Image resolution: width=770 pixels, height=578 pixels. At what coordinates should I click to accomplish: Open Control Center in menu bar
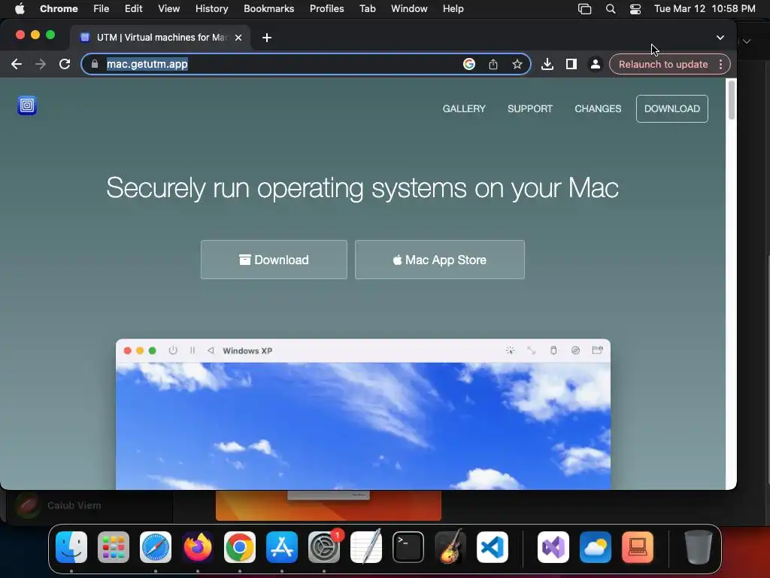pyautogui.click(x=635, y=9)
